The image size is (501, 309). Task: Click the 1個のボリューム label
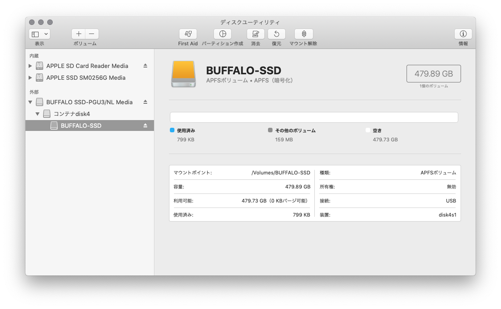tap(434, 86)
